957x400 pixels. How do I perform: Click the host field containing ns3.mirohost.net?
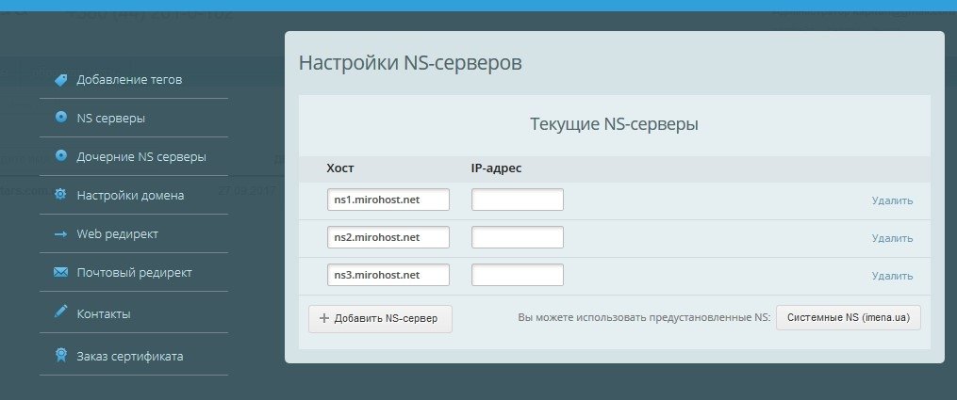pos(388,275)
